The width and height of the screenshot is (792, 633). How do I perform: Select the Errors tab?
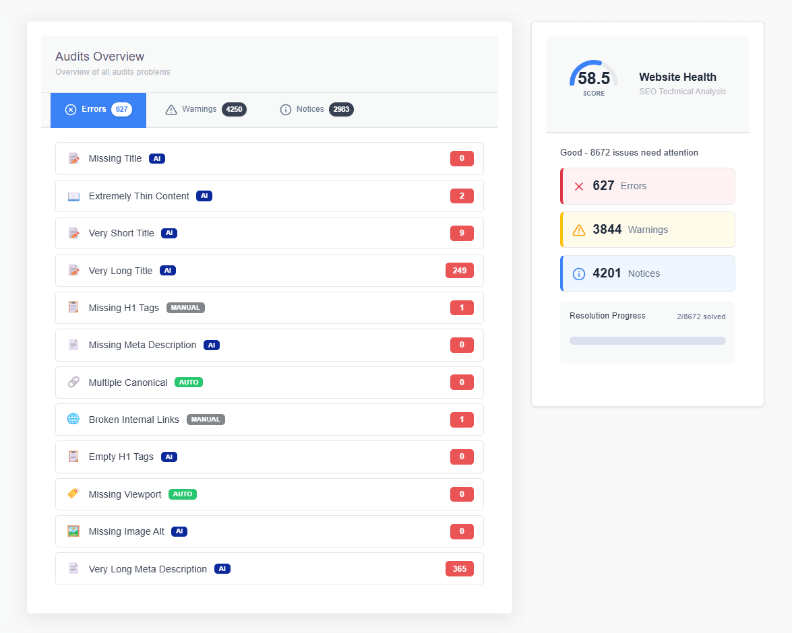click(x=98, y=109)
